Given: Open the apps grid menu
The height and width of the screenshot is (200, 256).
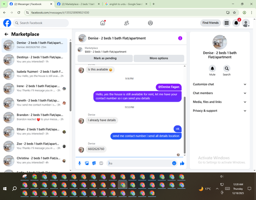Looking at the screenshot, I should [x=226, y=23].
